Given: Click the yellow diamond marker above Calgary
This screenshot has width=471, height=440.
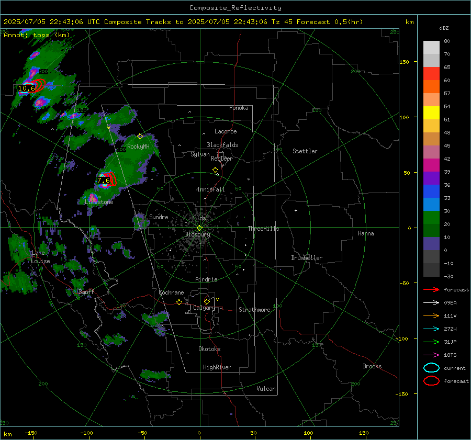Looking at the screenshot, I should pyautogui.click(x=207, y=301).
